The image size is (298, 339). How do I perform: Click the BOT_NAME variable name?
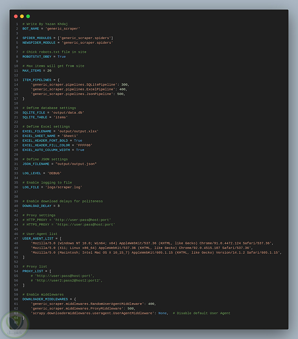click(31, 29)
